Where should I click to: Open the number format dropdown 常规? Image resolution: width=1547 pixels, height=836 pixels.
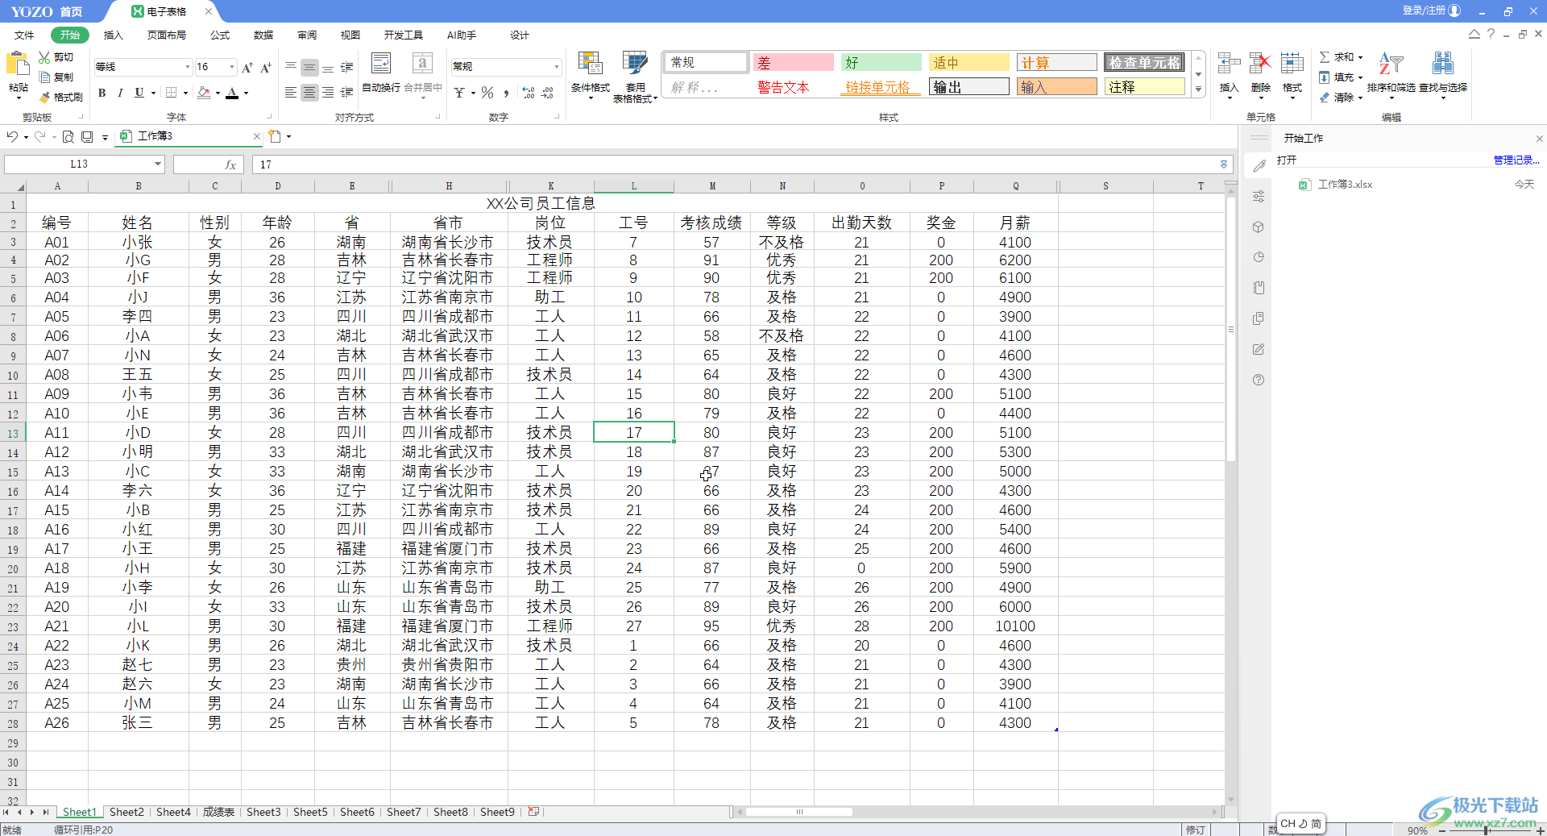[x=556, y=67]
